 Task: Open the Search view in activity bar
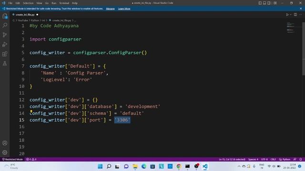[5, 25]
